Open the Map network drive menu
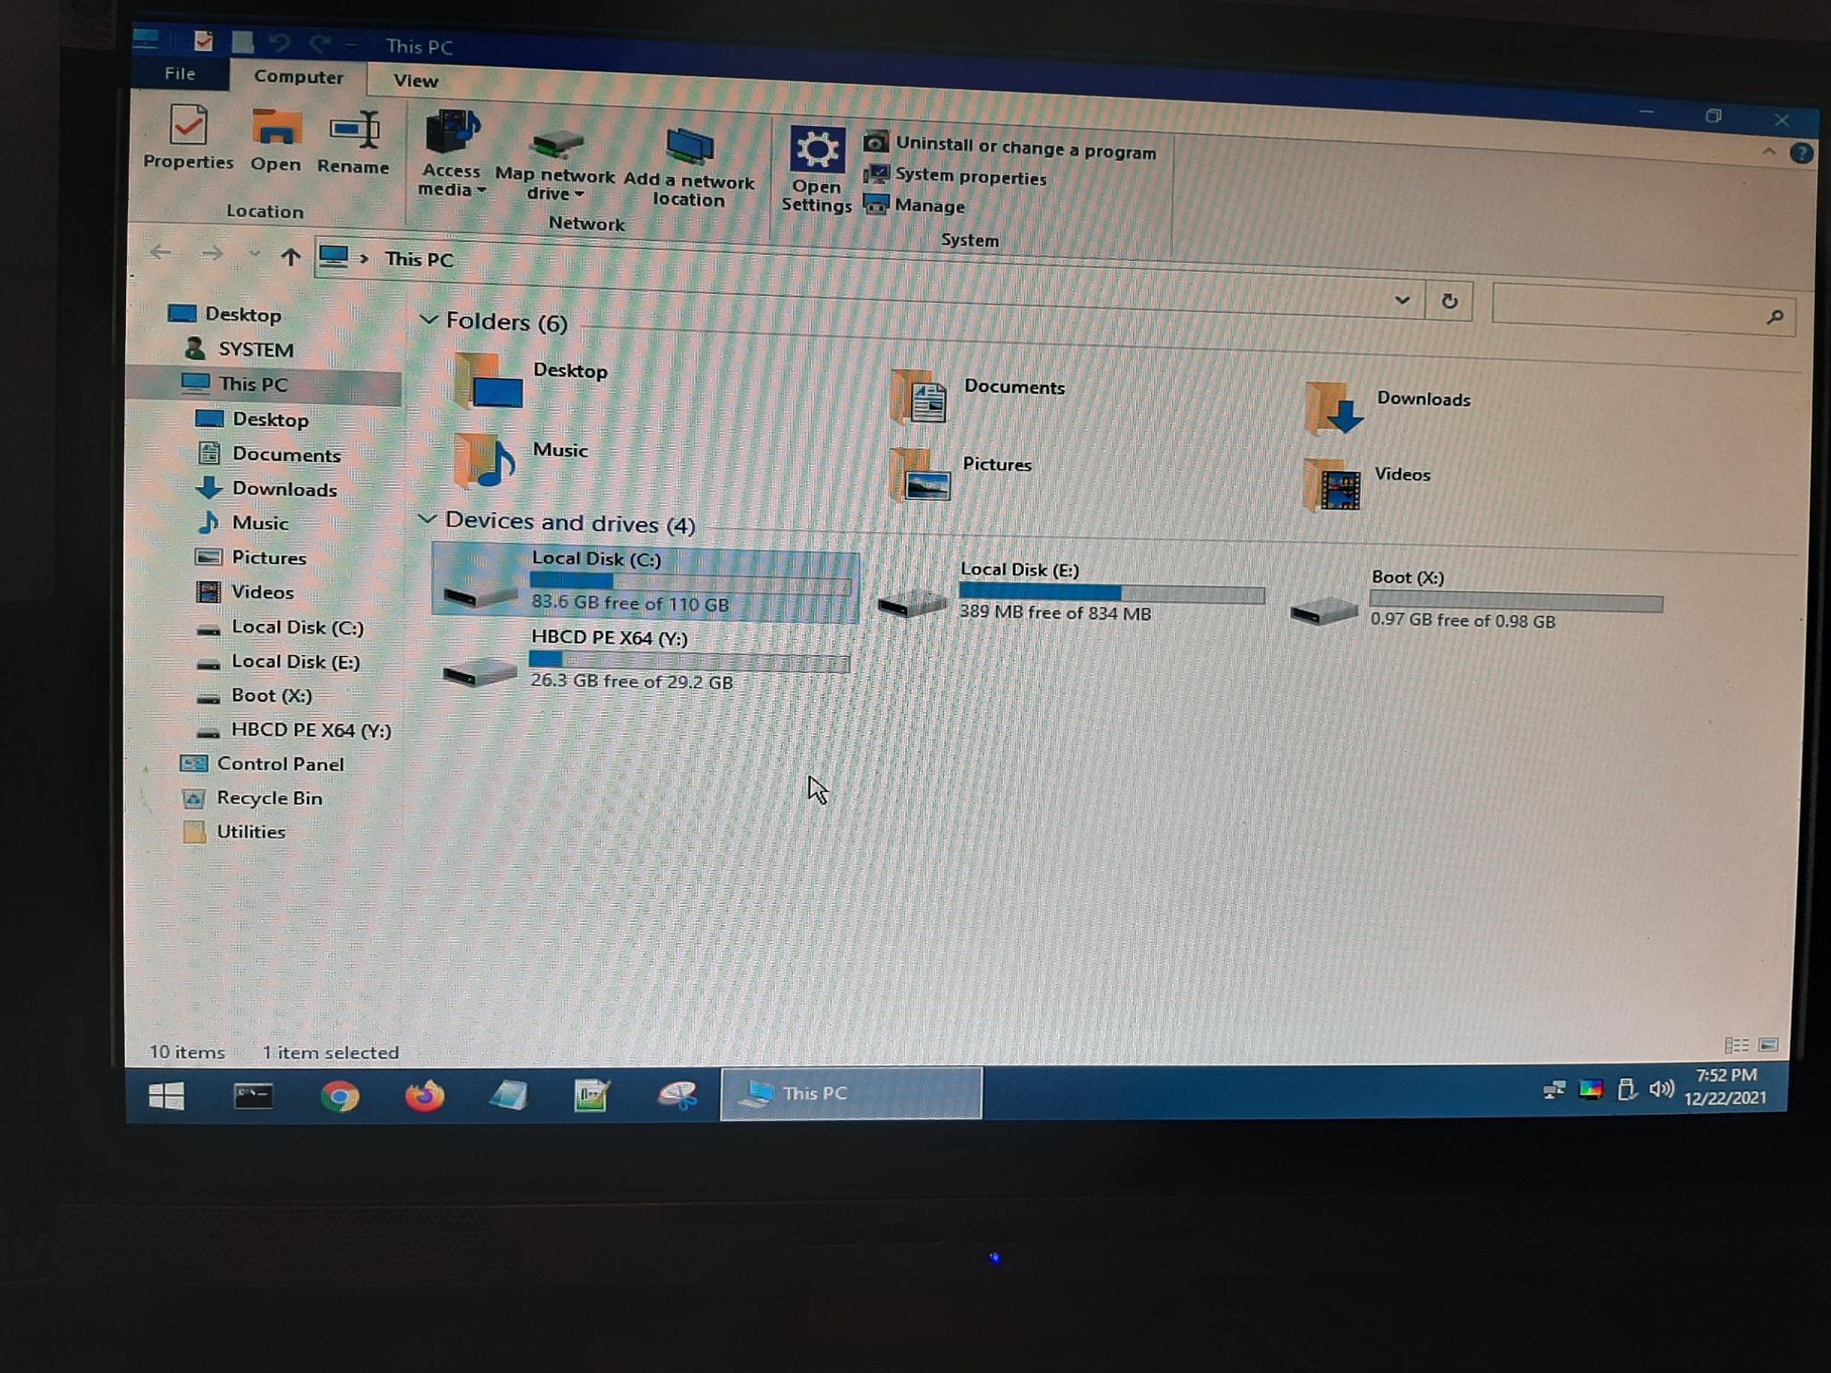Viewport: 1831px width, 1373px height. click(554, 164)
